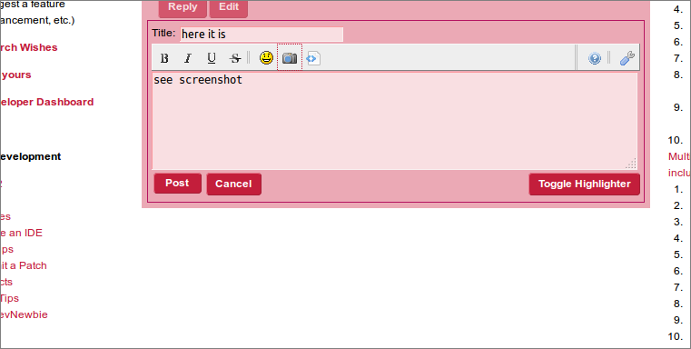Click the Reply button
691x349 pixels.
pyautogui.click(x=183, y=7)
